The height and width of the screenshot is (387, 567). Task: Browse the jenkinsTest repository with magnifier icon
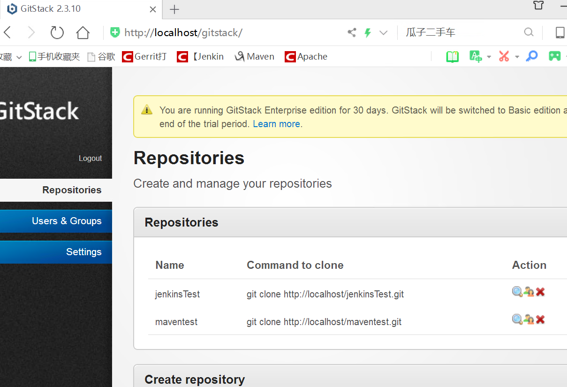[517, 292]
